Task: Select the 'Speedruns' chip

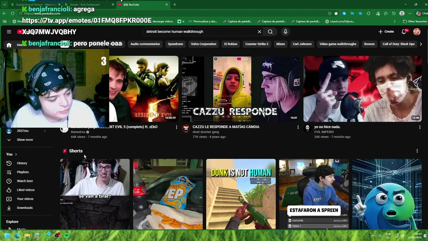Action: [x=176, y=44]
